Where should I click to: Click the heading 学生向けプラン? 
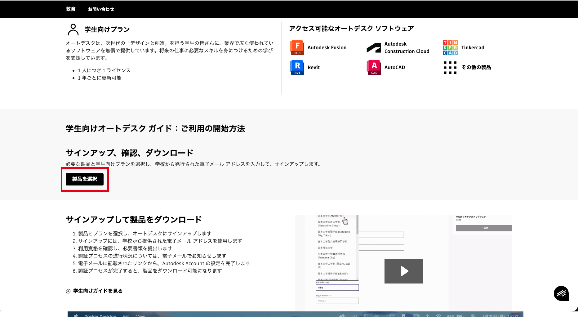click(107, 29)
